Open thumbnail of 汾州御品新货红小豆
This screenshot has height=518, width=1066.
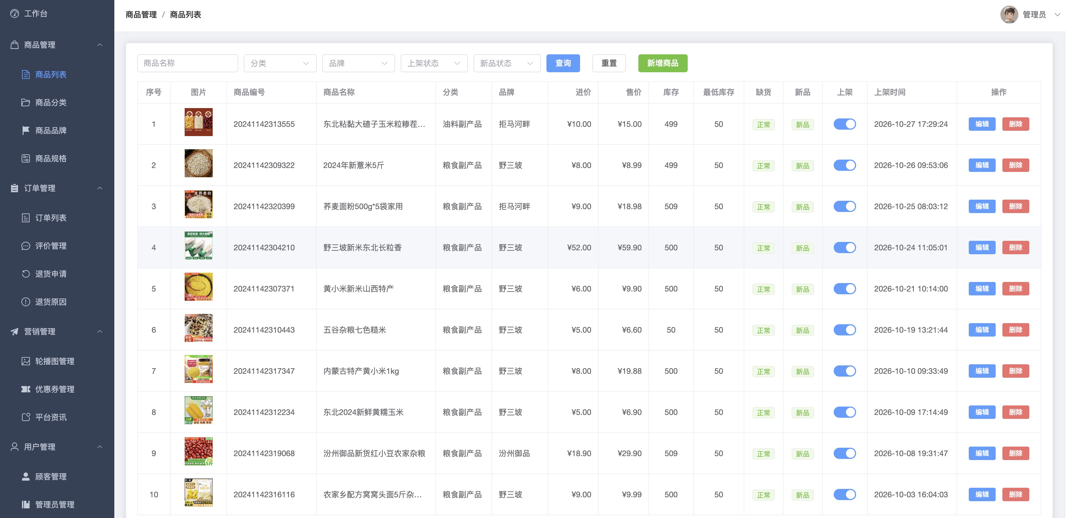point(198,451)
